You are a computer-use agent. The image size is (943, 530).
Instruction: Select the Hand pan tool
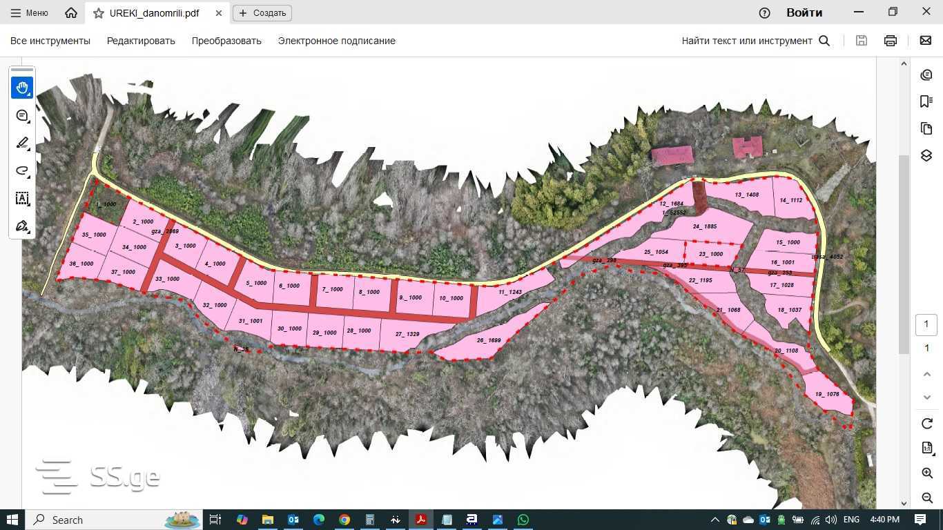coord(22,88)
